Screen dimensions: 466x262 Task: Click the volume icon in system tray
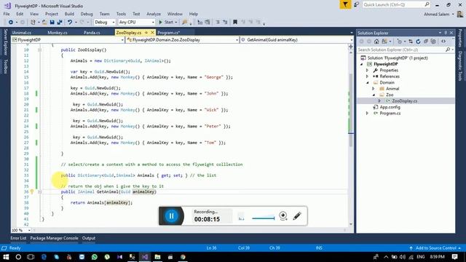click(x=403, y=257)
